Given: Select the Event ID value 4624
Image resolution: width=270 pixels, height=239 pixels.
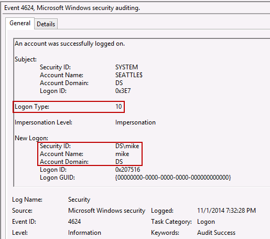Looking at the screenshot, I should pyautogui.click(x=74, y=222).
